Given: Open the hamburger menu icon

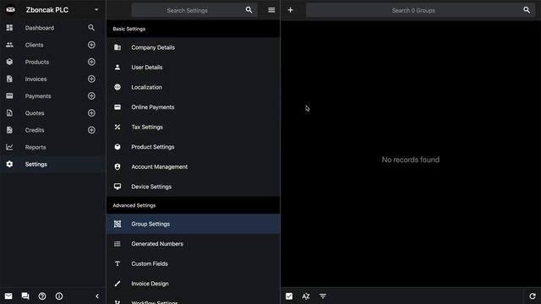Looking at the screenshot, I should click(271, 10).
